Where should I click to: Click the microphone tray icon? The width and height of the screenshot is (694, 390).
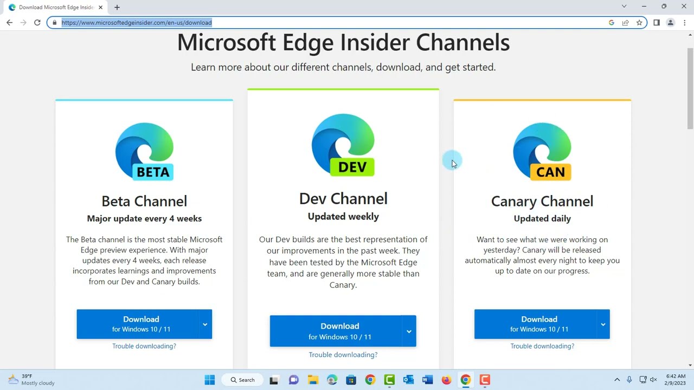(629, 380)
